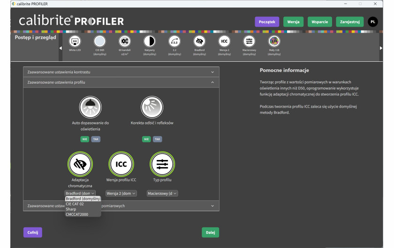Set Korekta odbić i refleksów to TAK
This screenshot has height=248, width=394.
pos(157,139)
